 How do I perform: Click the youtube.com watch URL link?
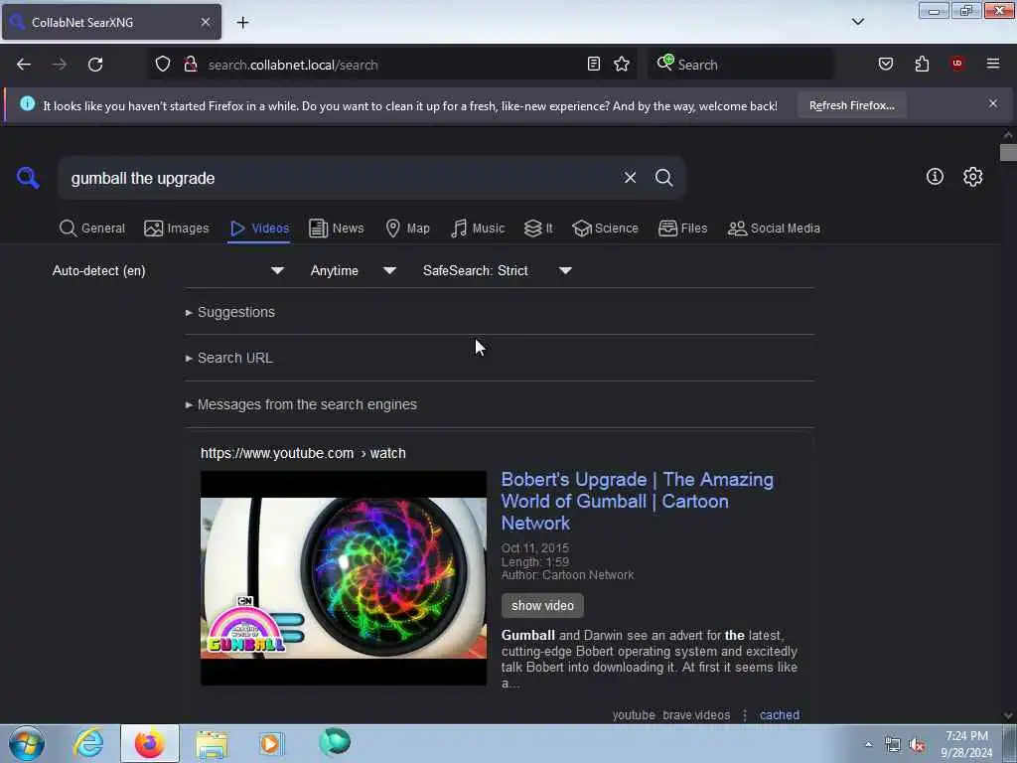[303, 453]
